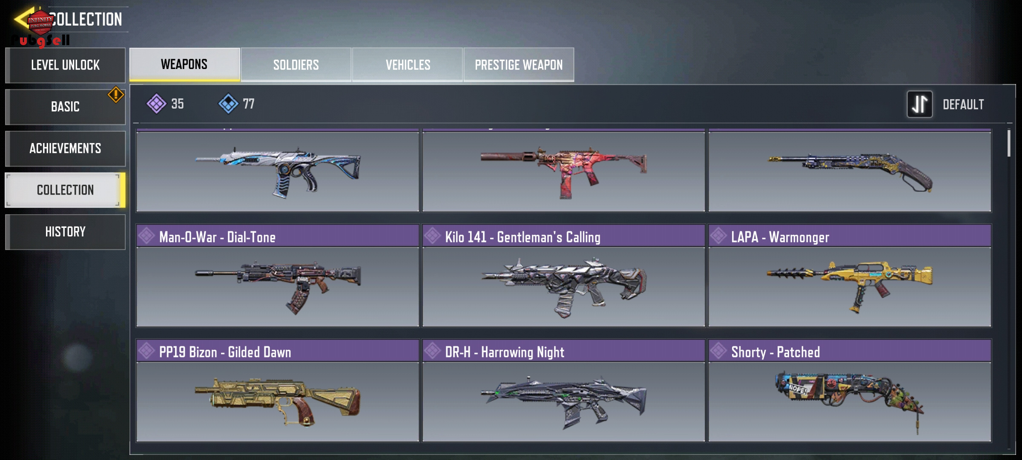
Task: Open the Achievements section
Action: click(65, 149)
